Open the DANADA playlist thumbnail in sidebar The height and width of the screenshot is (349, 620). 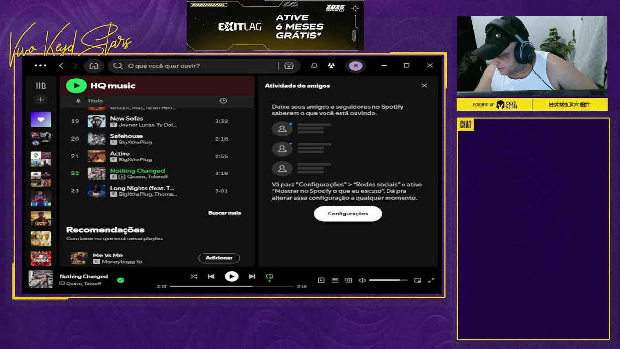click(x=41, y=258)
